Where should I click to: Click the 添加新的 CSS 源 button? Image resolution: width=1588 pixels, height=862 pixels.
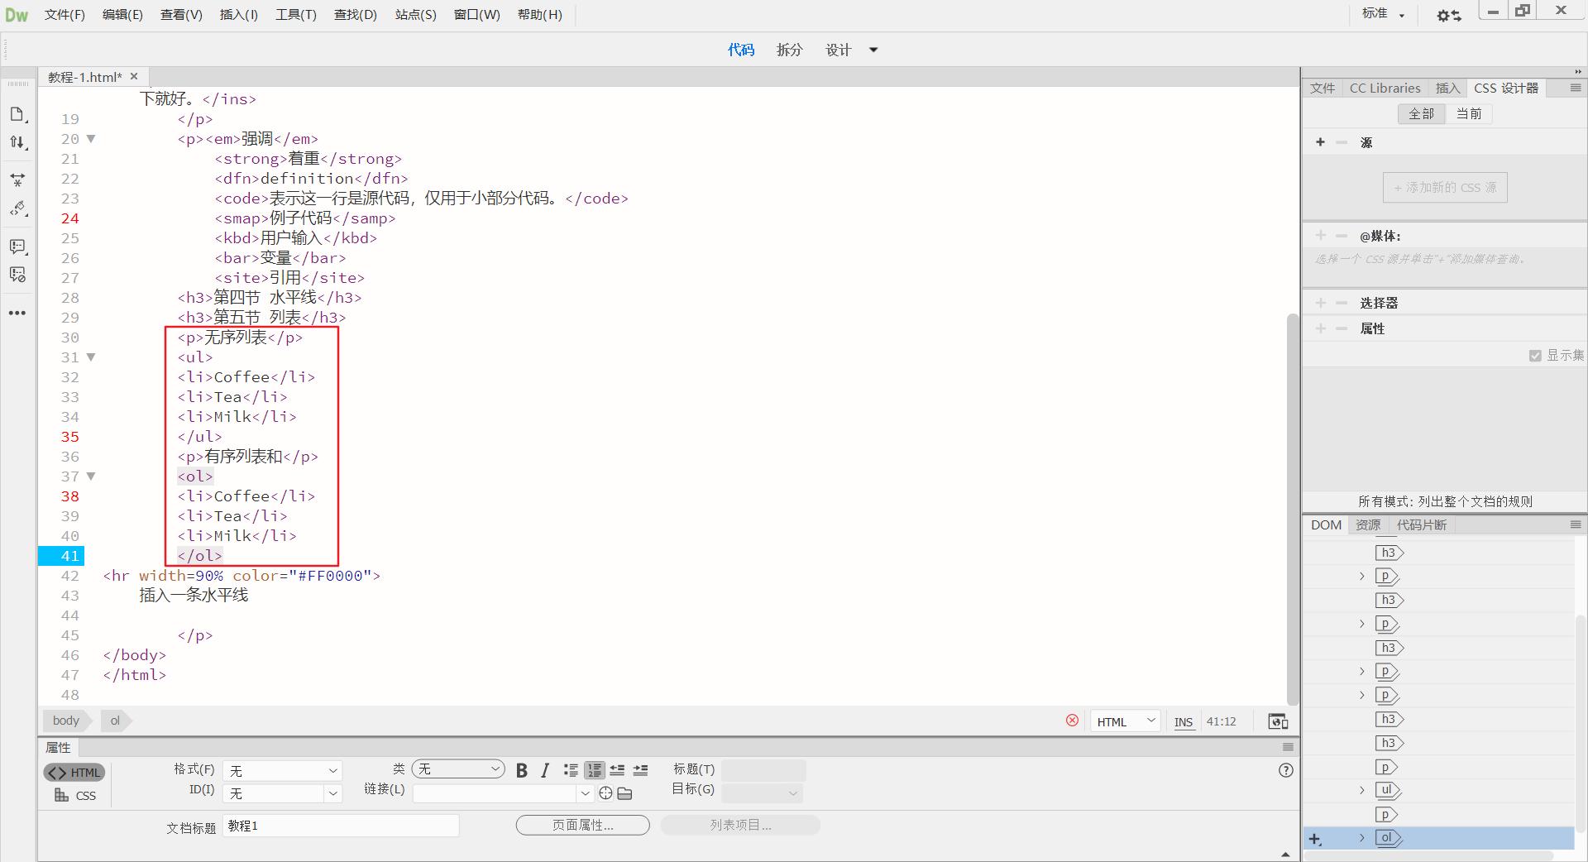[1445, 188]
